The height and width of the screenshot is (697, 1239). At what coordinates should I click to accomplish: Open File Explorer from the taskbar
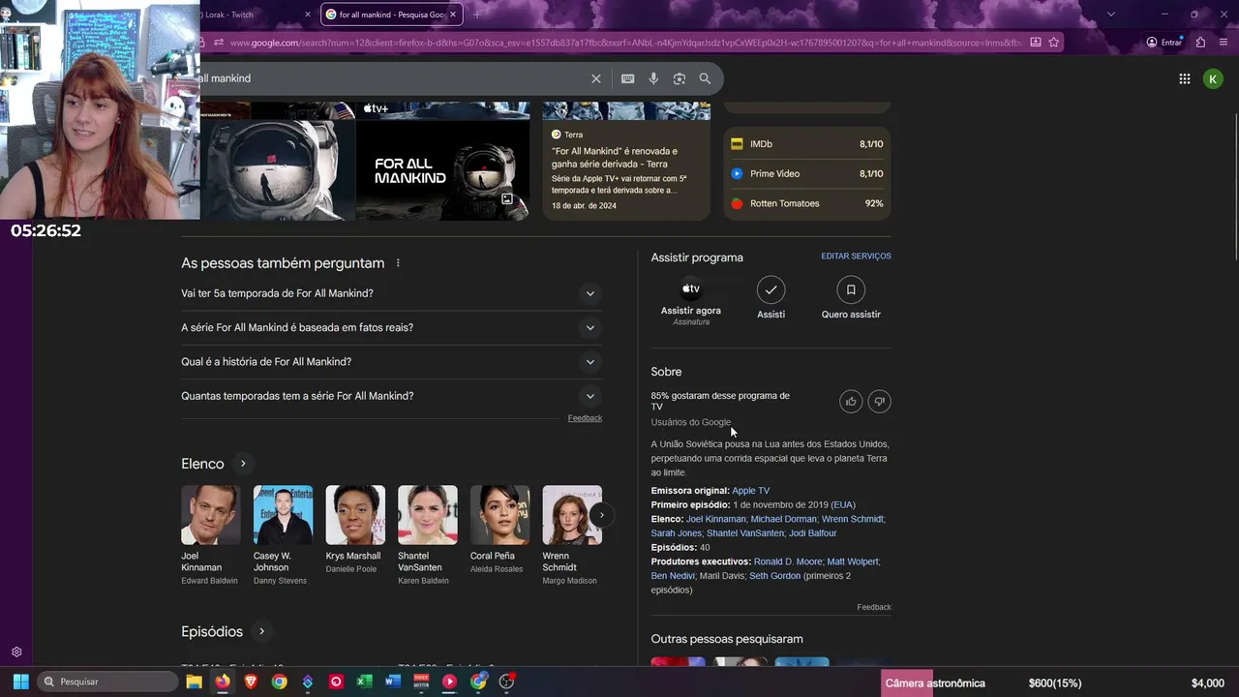(x=194, y=682)
